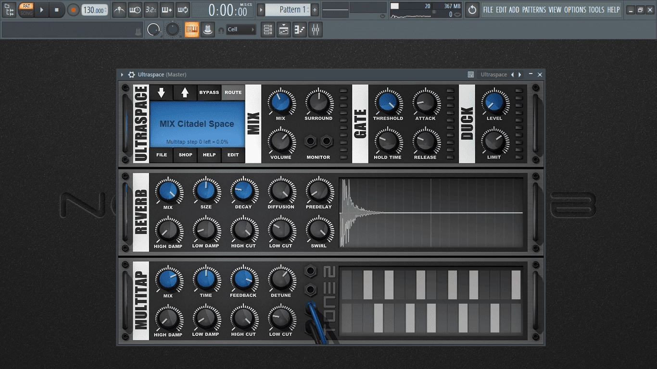This screenshot has width=657, height=369.
Task: Open the plugin FILE button
Action: [162, 155]
